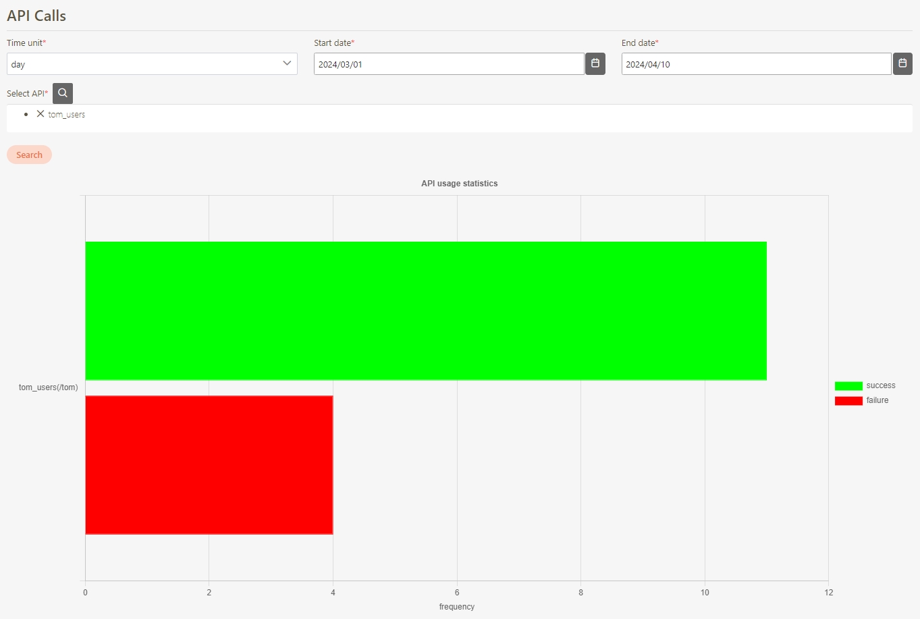Click the 'day' value in Time unit
The image size is (920, 619).
point(18,65)
